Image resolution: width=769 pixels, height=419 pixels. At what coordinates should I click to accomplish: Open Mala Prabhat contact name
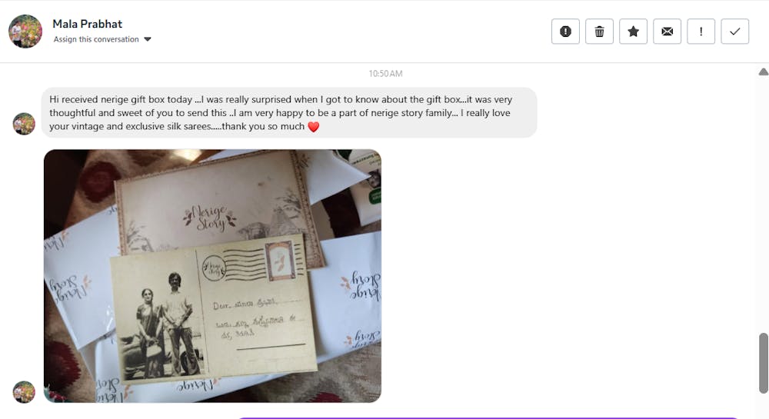pyautogui.click(x=88, y=24)
